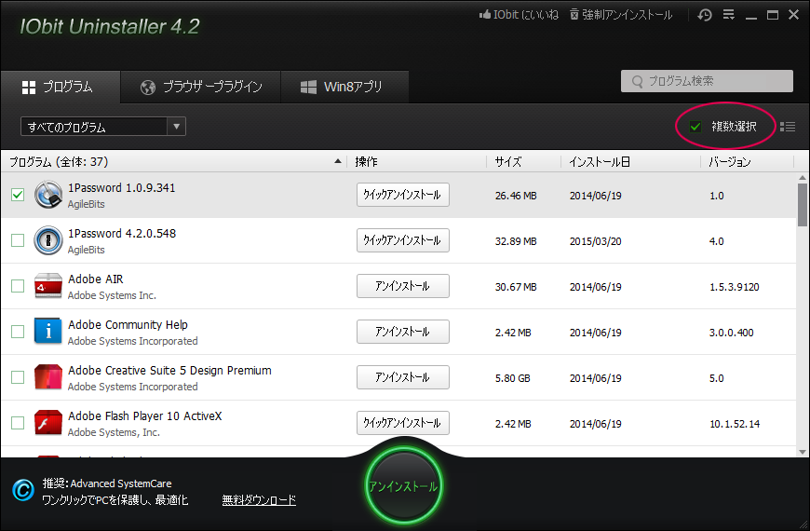This screenshot has height=531, width=810.
Task: Click アンインストール for Adobe Creative Suite 5
Action: 403,377
